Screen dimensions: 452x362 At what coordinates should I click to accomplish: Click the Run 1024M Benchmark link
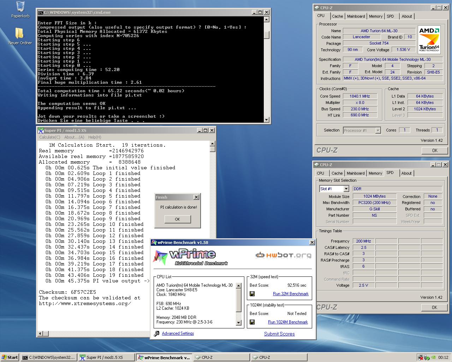tap(288, 322)
